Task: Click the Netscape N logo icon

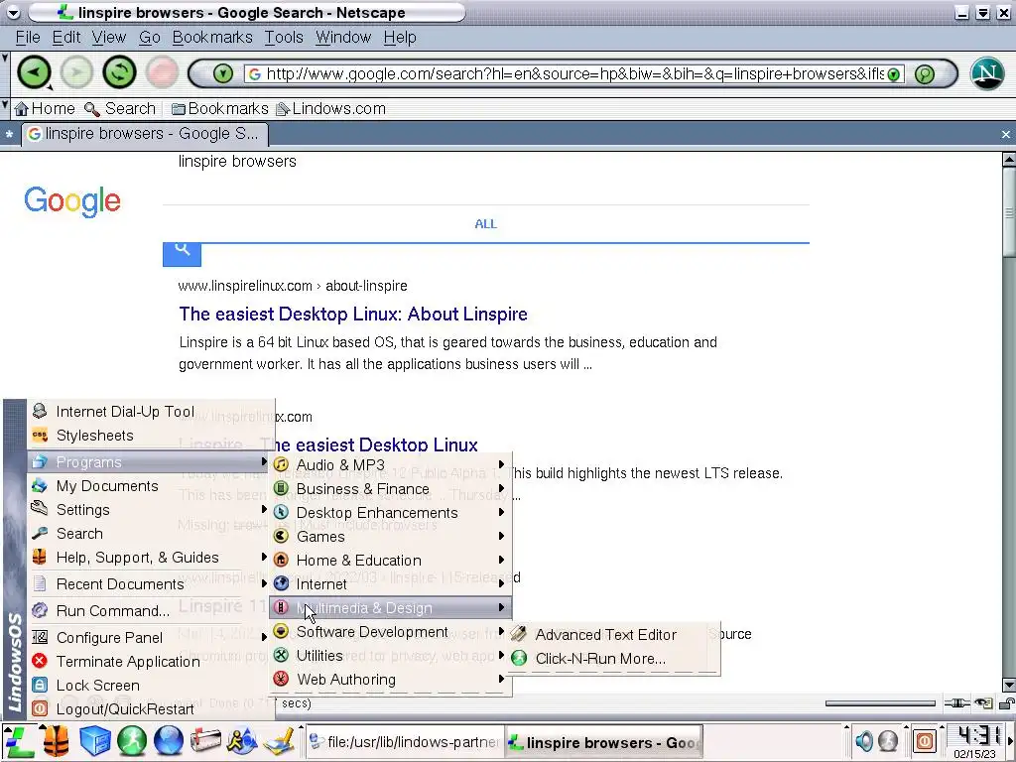Action: [987, 72]
